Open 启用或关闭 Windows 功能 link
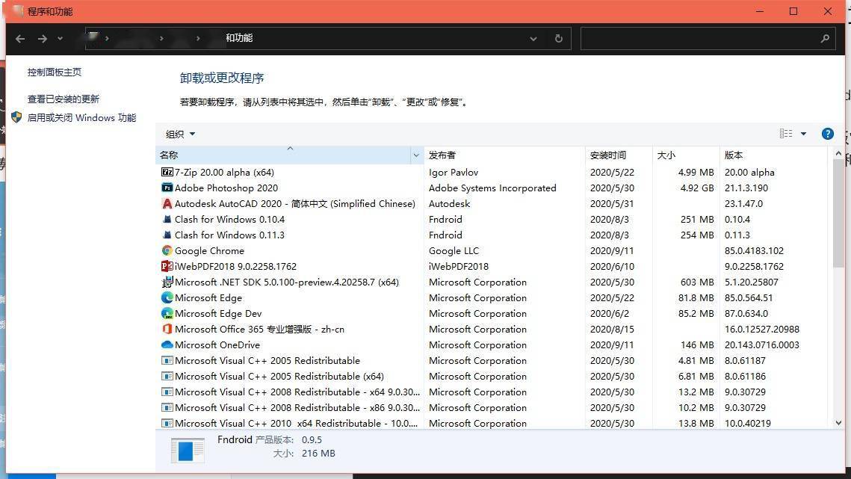The width and height of the screenshot is (851, 479). [82, 118]
